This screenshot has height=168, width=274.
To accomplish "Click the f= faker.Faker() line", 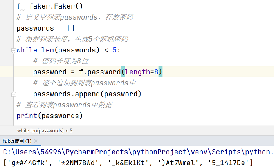I will (x=49, y=6).
